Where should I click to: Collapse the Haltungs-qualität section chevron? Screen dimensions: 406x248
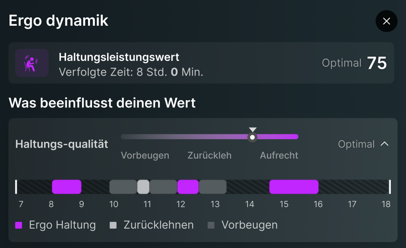click(384, 144)
